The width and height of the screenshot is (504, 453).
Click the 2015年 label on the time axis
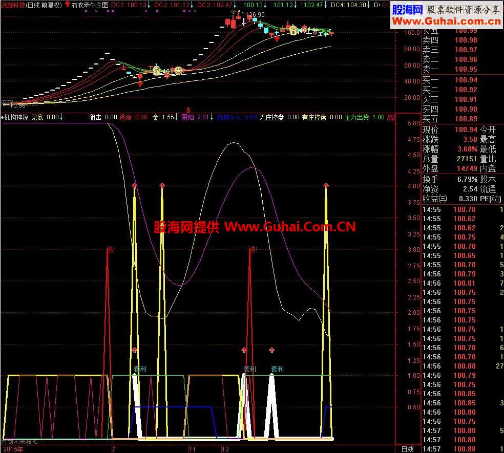13,449
